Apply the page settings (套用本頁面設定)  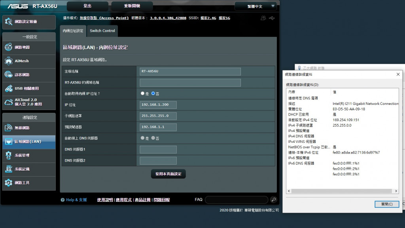[x=168, y=174]
